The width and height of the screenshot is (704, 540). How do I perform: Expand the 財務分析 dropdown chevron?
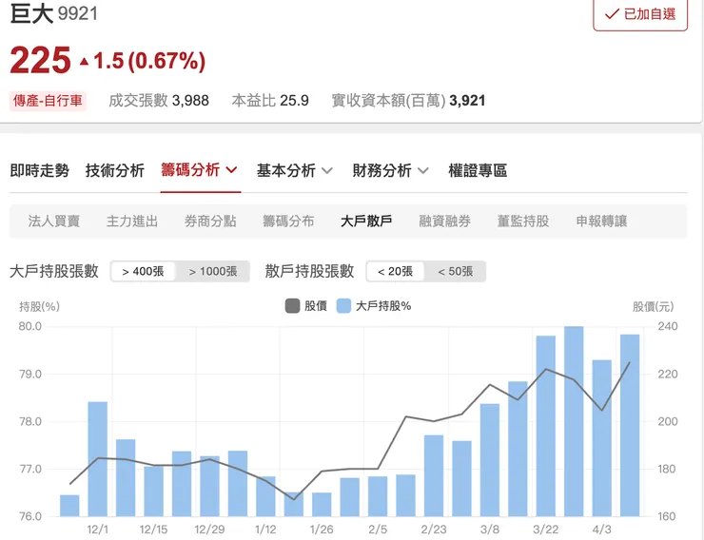(423, 170)
